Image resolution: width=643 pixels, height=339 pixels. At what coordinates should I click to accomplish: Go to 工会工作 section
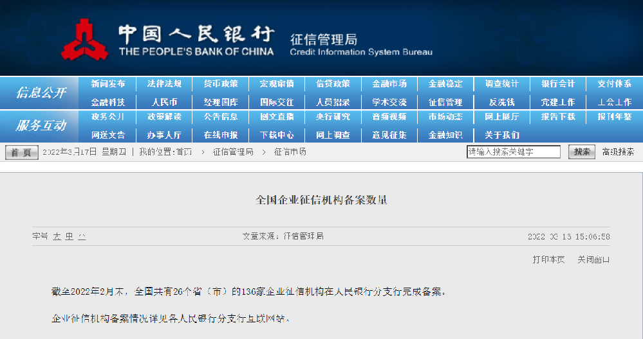click(x=614, y=102)
